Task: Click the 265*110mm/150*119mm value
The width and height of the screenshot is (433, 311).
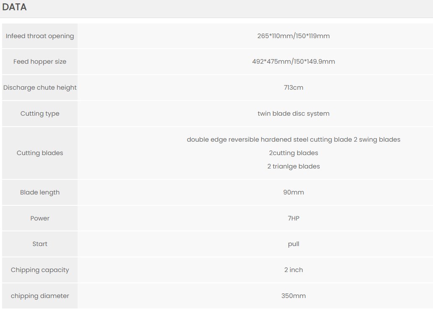Action: (x=293, y=36)
